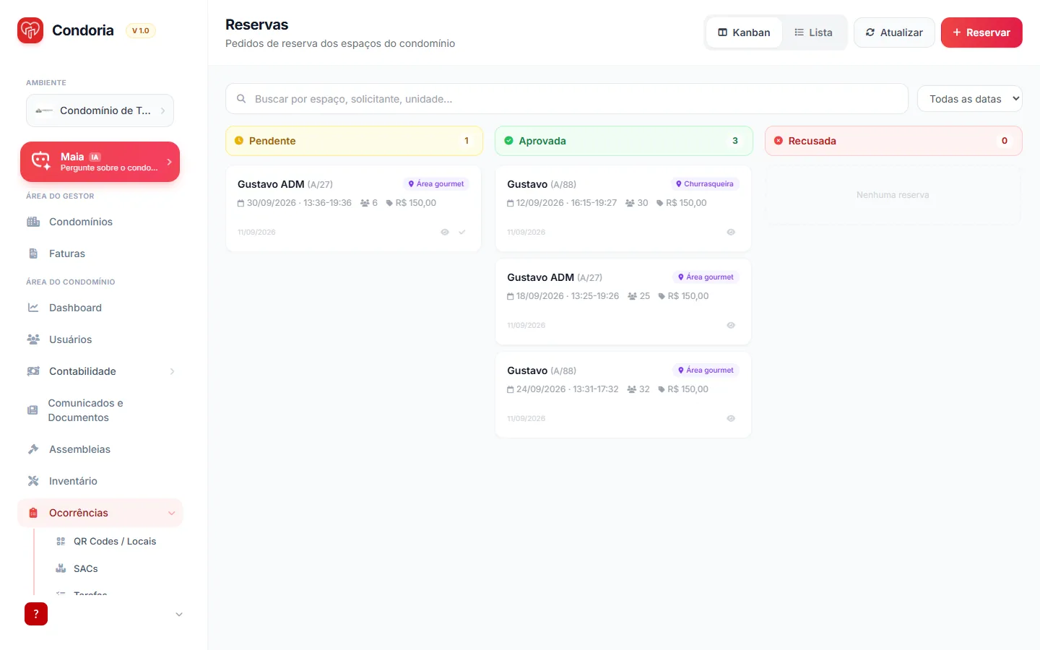1040x650 pixels.
Task: View details of the pending 30/09/2026 reservation
Action: (x=445, y=232)
